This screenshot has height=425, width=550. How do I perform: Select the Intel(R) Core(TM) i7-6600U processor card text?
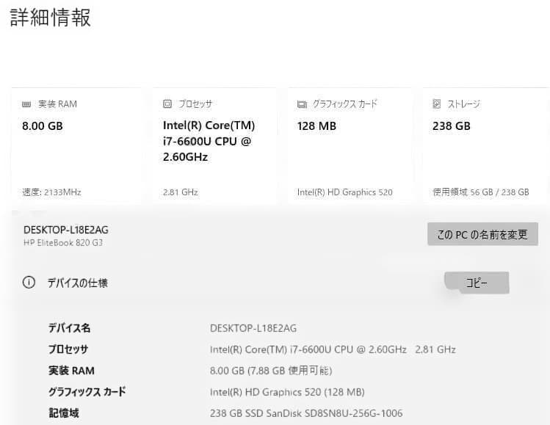click(209, 141)
